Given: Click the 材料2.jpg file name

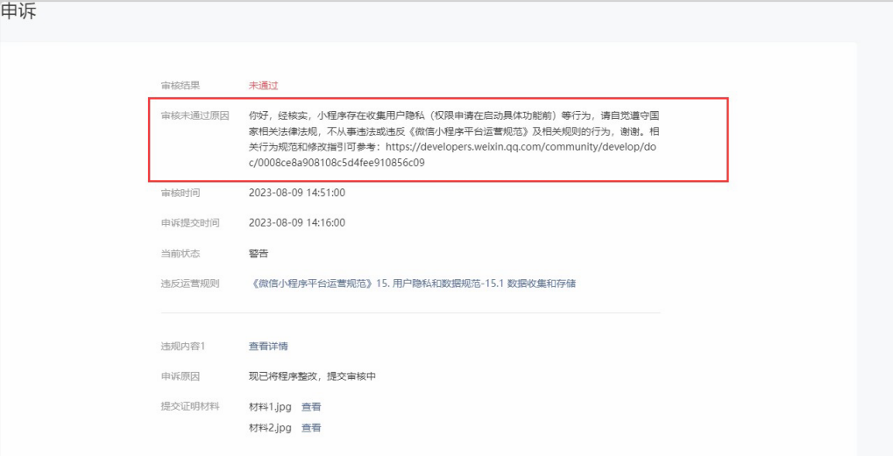Looking at the screenshot, I should [271, 428].
